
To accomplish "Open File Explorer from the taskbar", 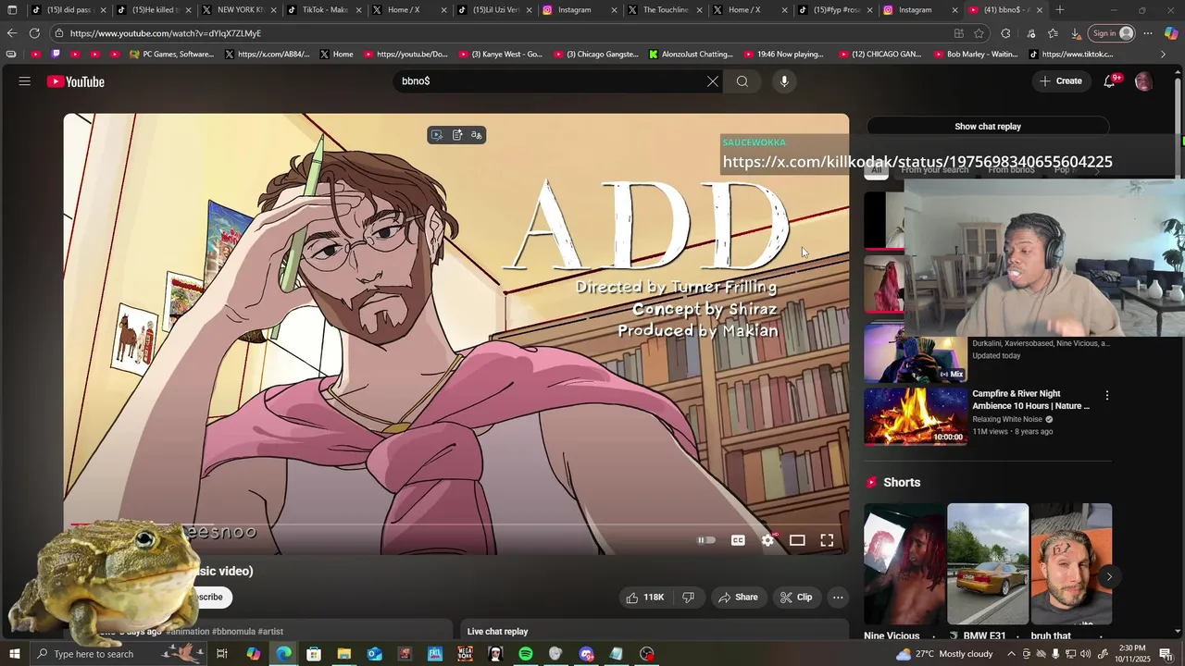I will [x=343, y=654].
